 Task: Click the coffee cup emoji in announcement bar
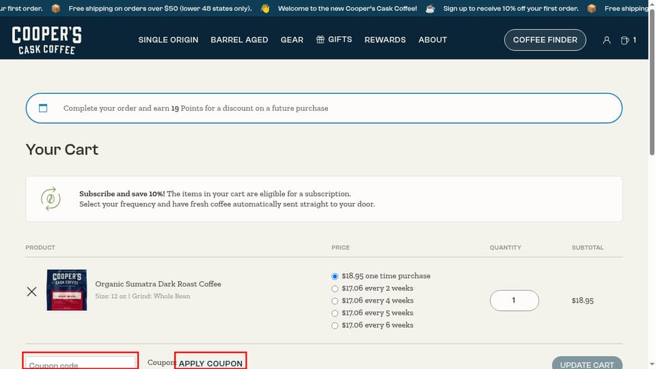pyautogui.click(x=430, y=8)
